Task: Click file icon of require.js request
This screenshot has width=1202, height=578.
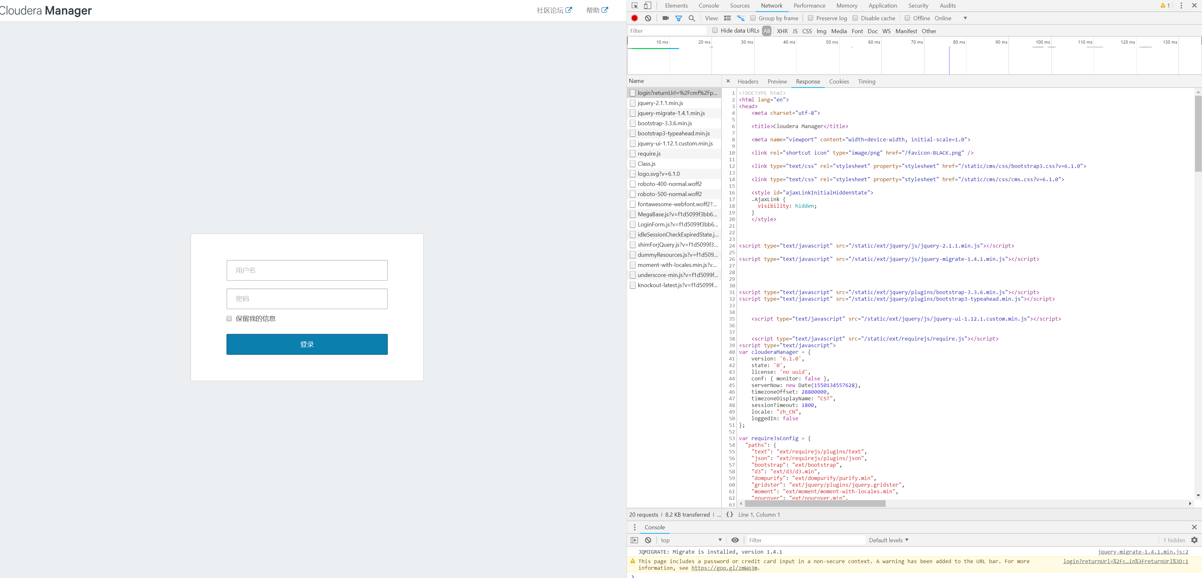Action: [633, 153]
